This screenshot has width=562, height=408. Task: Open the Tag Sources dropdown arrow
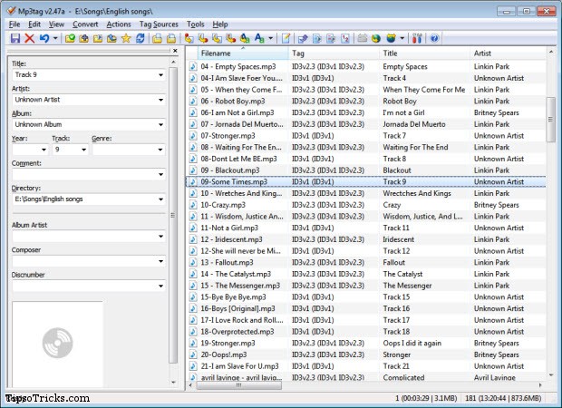[x=402, y=38]
